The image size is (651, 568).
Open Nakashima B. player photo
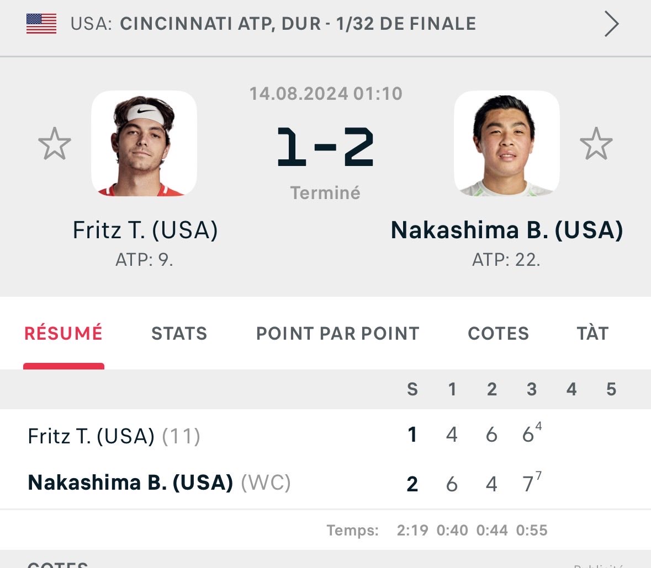[x=506, y=143]
